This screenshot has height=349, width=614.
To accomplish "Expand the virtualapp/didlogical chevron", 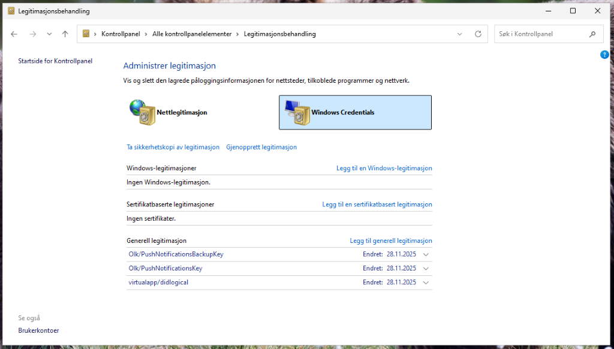I will coord(426,283).
